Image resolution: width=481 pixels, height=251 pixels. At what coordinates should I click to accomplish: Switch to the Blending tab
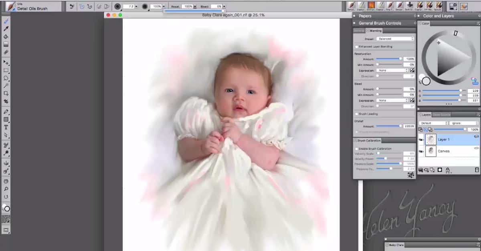374,30
